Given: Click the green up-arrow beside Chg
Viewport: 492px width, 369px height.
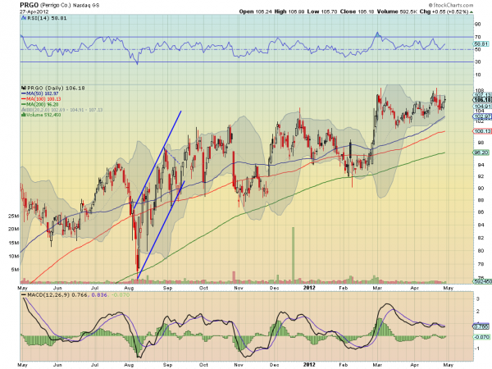Looking at the screenshot, I should coord(471,12).
